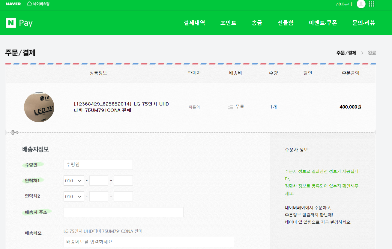392x249 pixels.
Task: Focus the 수령인 name input field
Action: pyautogui.click(x=98, y=165)
